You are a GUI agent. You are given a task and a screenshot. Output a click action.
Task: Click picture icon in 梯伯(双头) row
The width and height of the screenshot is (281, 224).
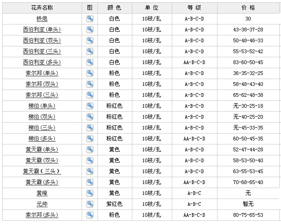click(90, 117)
